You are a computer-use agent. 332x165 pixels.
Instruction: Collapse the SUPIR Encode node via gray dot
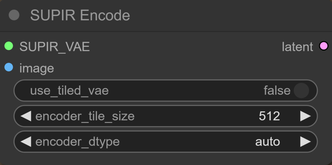click(14, 15)
